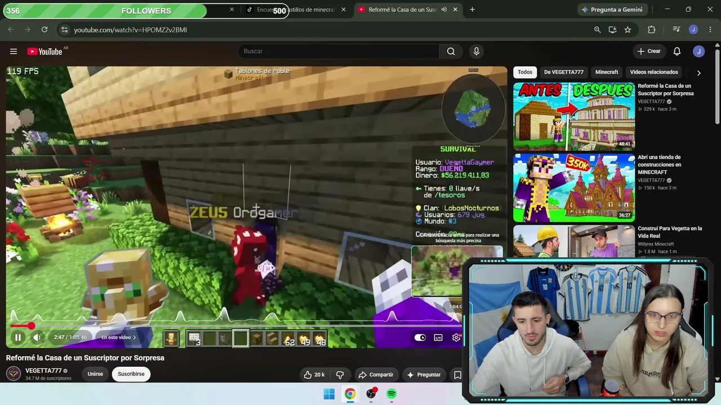Save the video with the bookmark icon

pyautogui.click(x=457, y=375)
